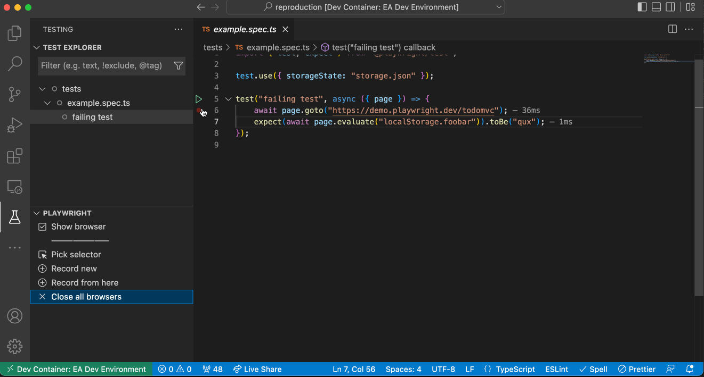This screenshot has height=377, width=704.
Task: Open the Accounts icon
Action: coord(15,316)
